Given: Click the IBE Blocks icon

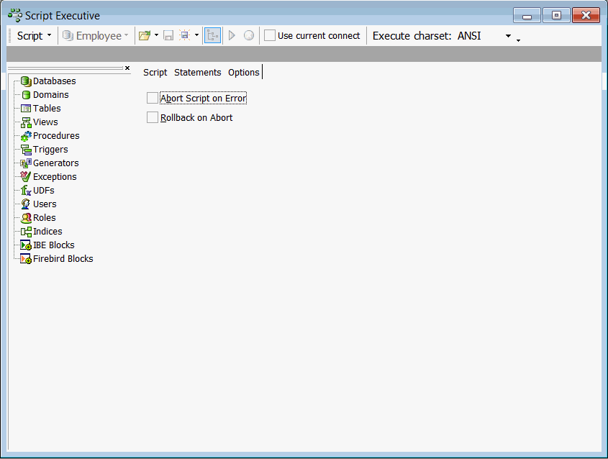Looking at the screenshot, I should pos(26,245).
